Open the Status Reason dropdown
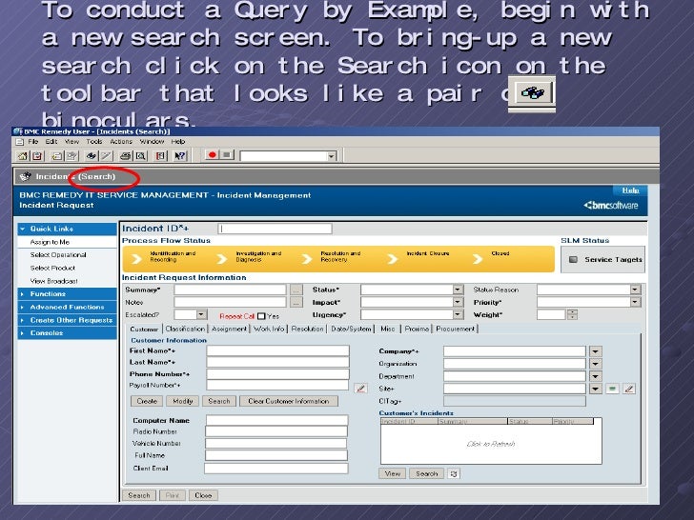The height and width of the screenshot is (520, 694). [635, 290]
